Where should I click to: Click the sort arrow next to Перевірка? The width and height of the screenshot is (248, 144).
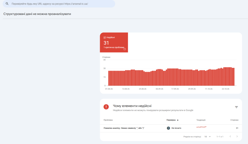pos(178,120)
